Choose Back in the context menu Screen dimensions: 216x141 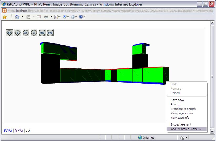(x=187, y=84)
